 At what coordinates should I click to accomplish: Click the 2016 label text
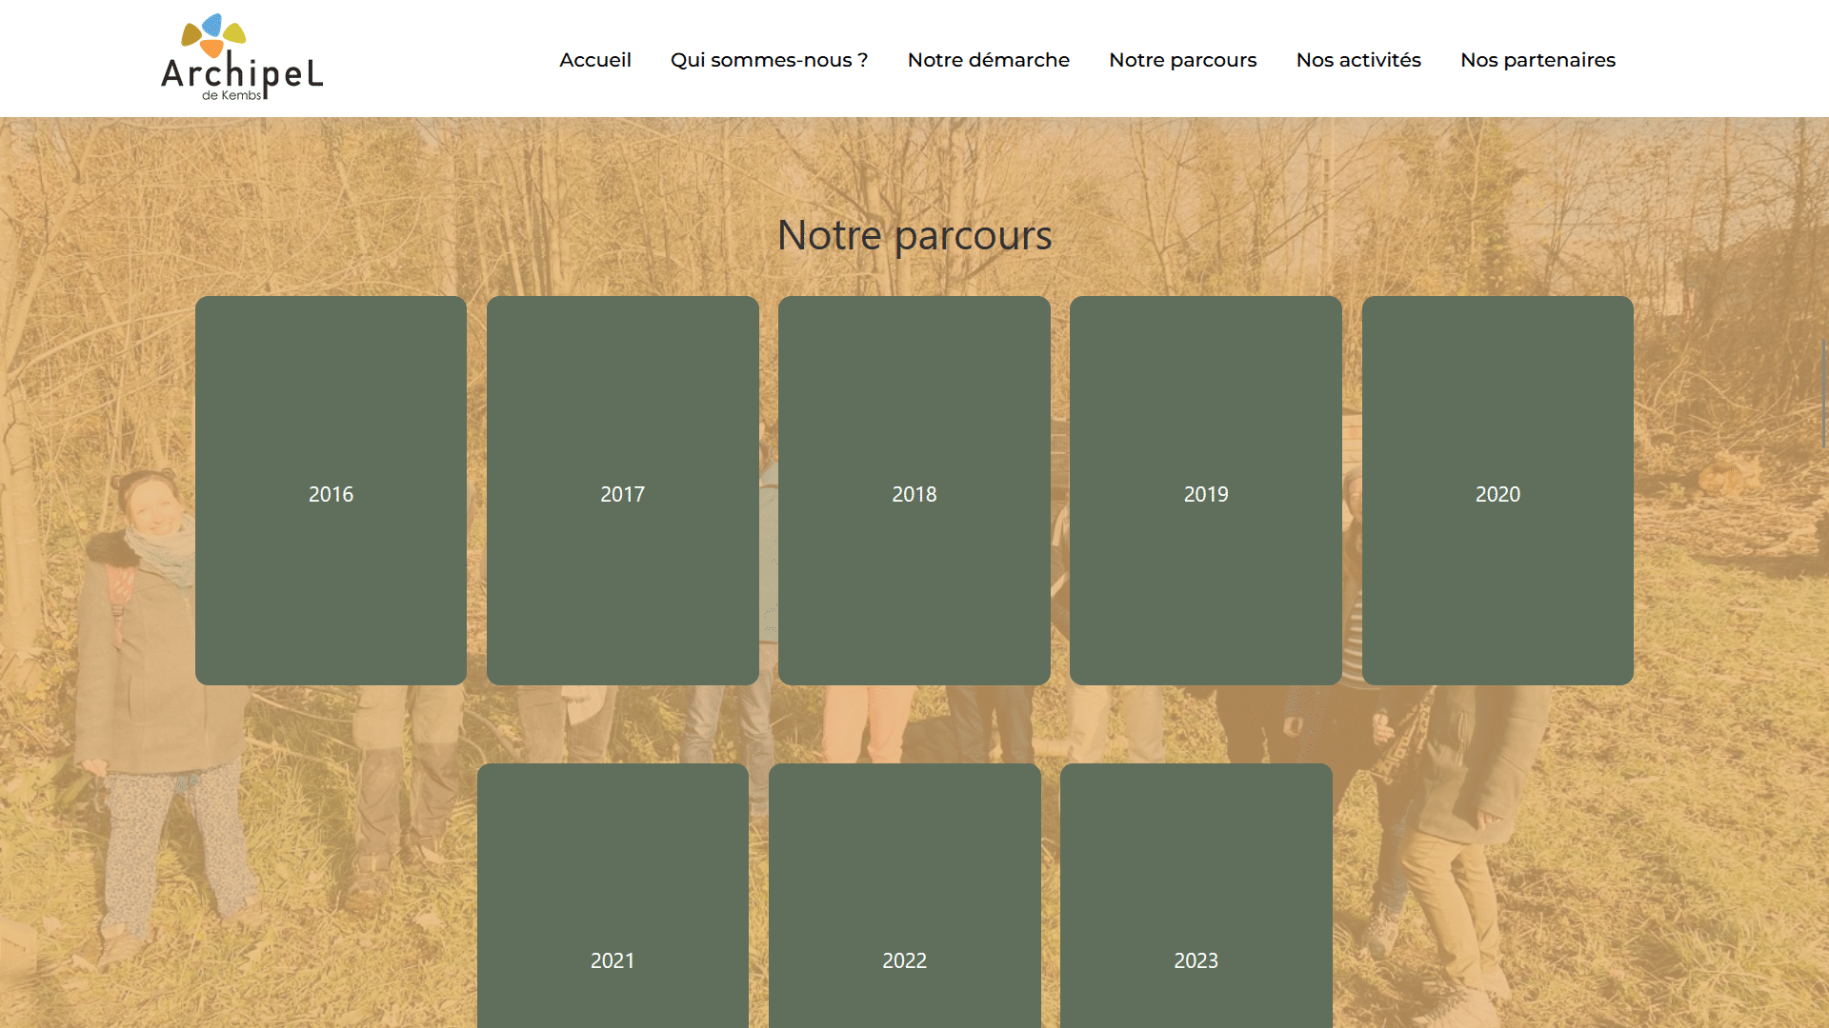click(x=331, y=494)
